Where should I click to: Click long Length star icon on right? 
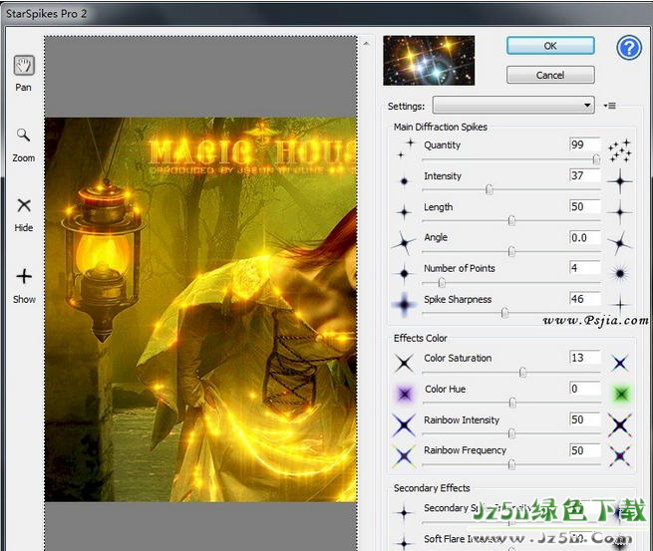tap(620, 212)
